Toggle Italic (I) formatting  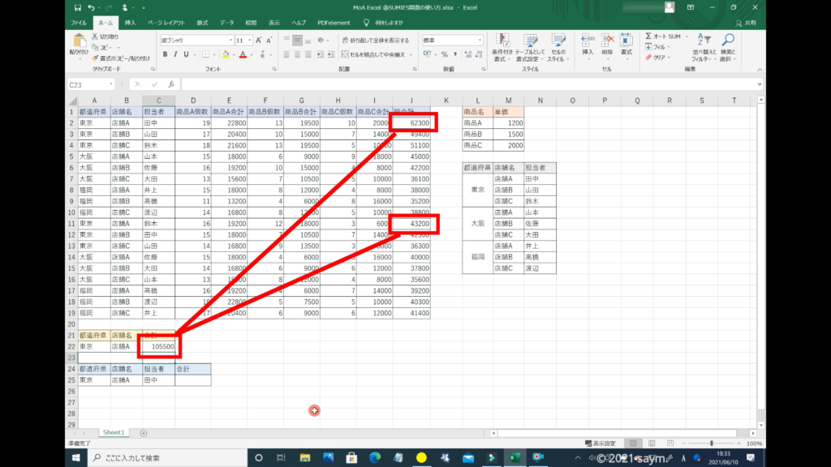point(175,54)
